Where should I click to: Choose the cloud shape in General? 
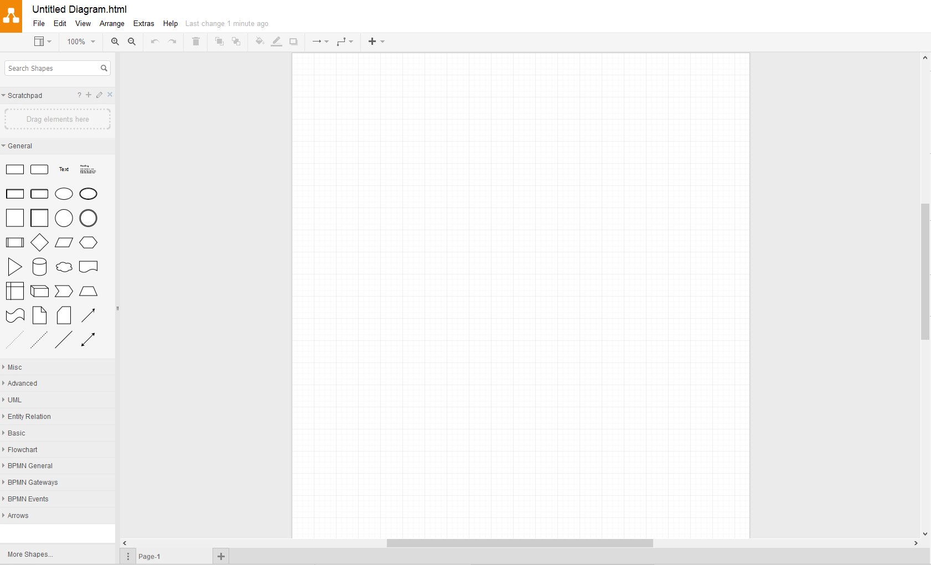64,267
